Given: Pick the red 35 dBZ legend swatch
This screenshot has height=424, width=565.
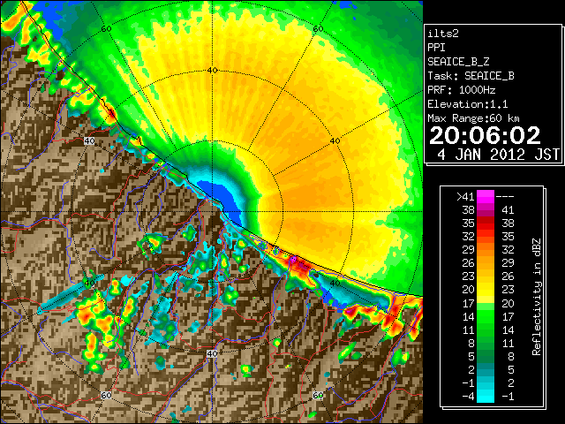Looking at the screenshot, I should pyautogui.click(x=486, y=223).
